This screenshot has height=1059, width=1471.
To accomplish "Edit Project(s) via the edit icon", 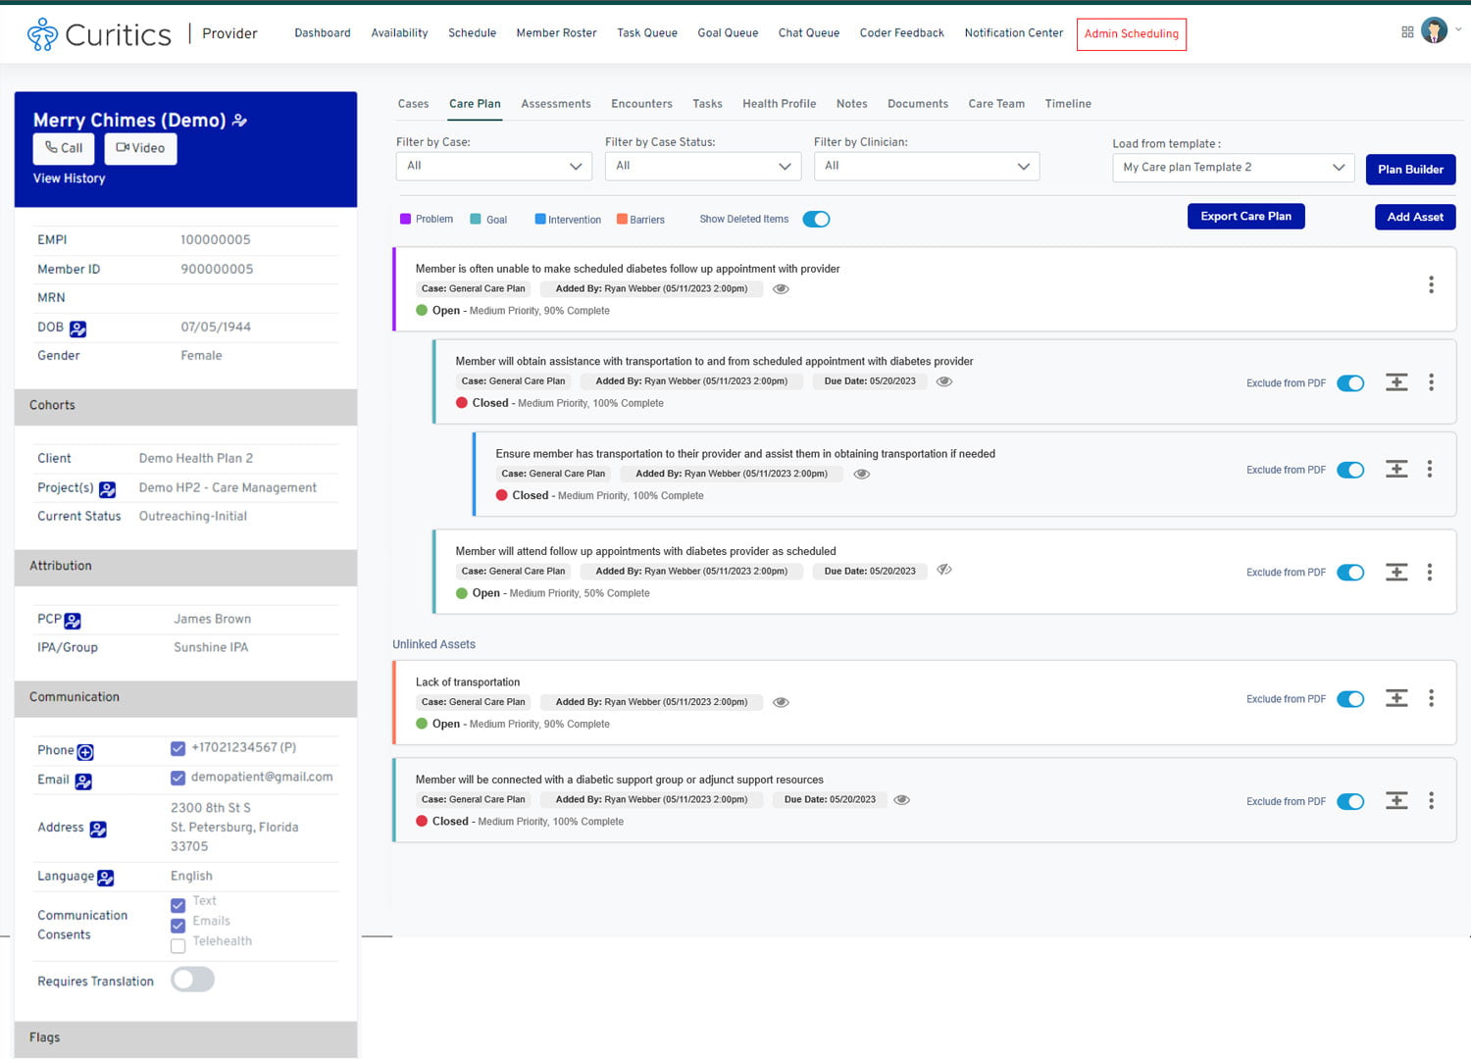I will (108, 489).
